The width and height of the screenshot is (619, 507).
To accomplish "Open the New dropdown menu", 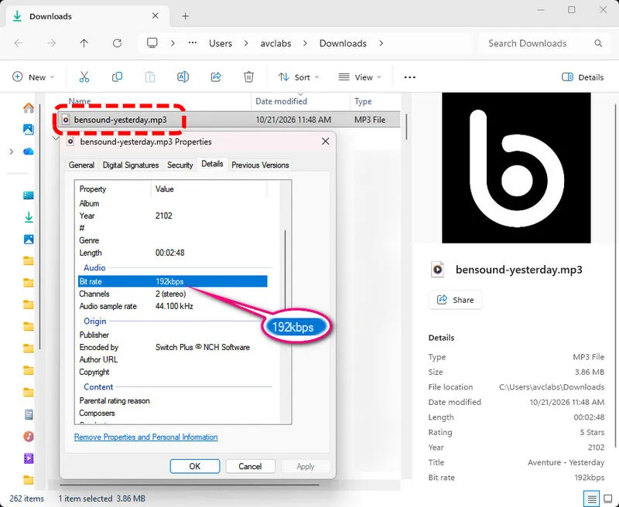I will coord(33,77).
